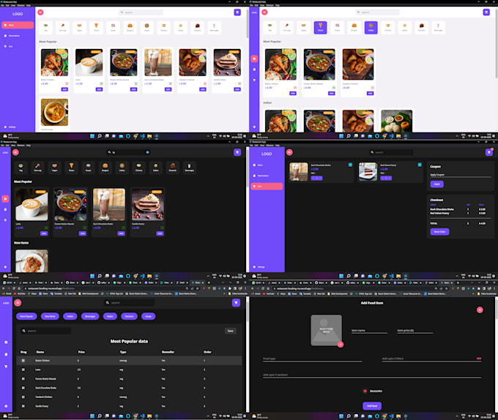Screen dimensions: 498x420
Task: Switch to the Most Popular tab on the data page
Action: pyautogui.click(x=26, y=316)
